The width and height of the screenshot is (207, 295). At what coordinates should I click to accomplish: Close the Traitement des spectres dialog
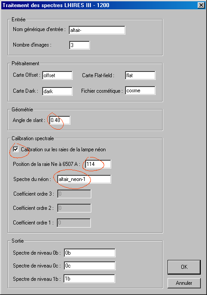201,5
